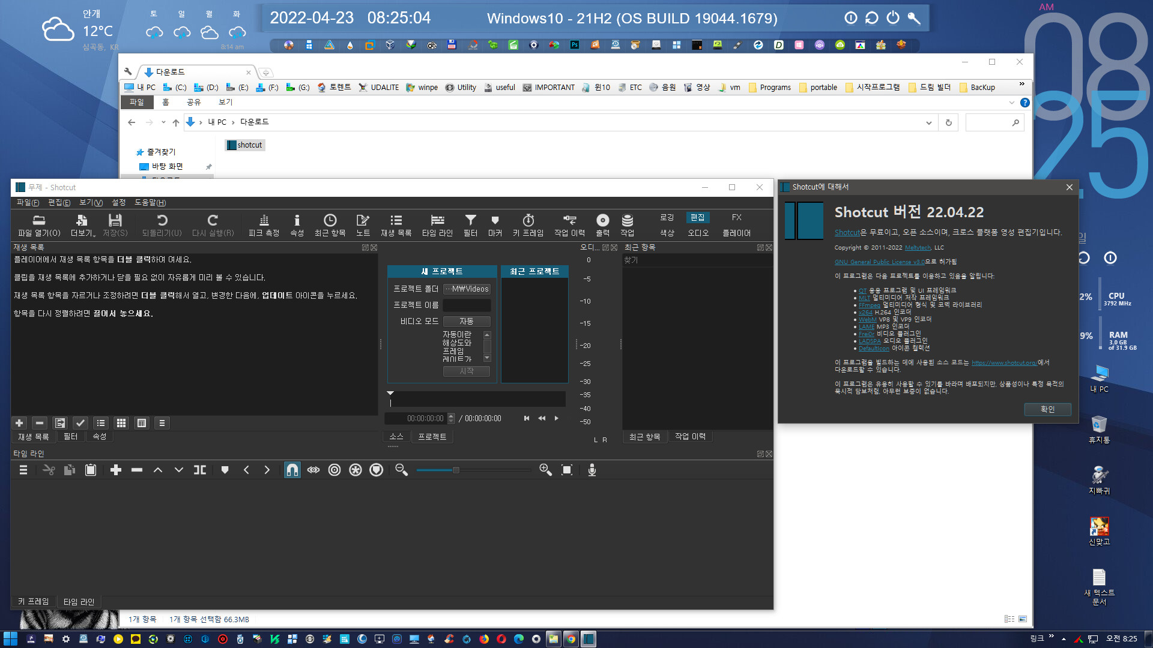Click the 노트 (Notes) toolbar icon
The height and width of the screenshot is (648, 1153).
[363, 225]
